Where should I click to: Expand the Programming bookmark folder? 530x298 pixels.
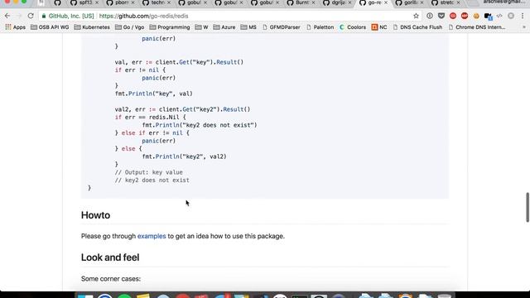[x=169, y=27]
